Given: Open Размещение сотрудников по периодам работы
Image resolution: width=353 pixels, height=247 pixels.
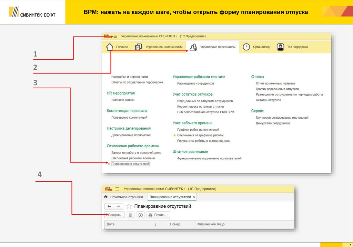Looking at the screenshot, I should [x=289, y=95].
